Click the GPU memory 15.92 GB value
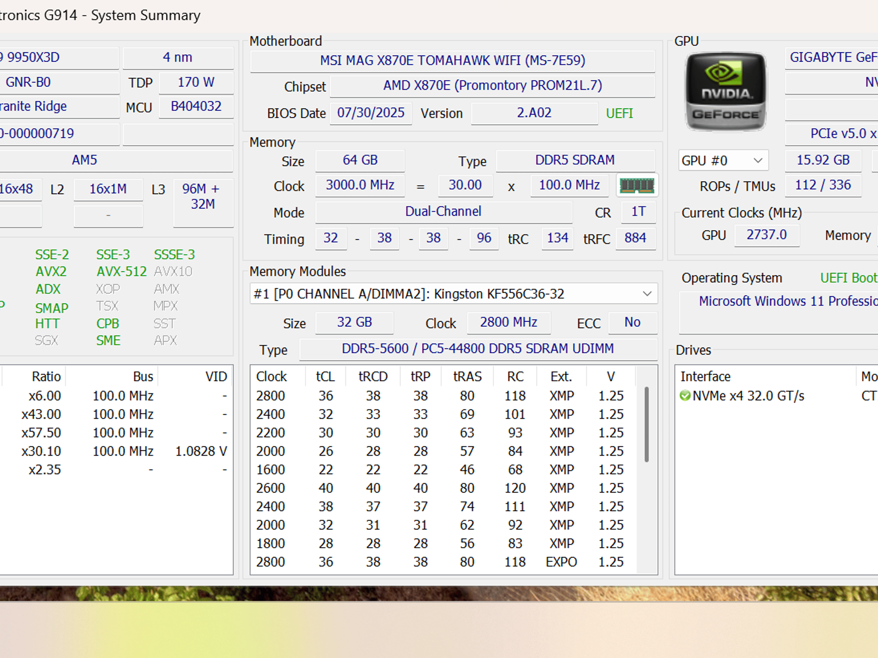The height and width of the screenshot is (658, 878). tap(823, 160)
